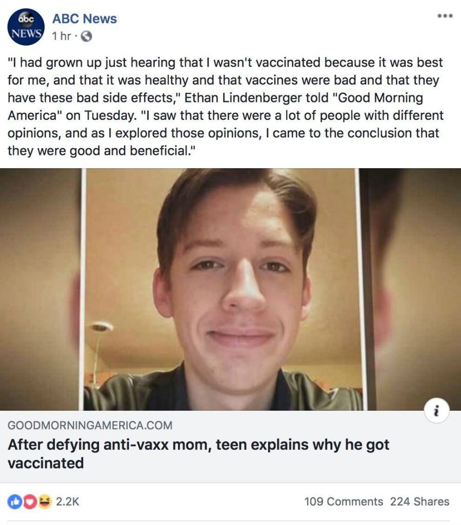Viewport: 461px width, 525px height.
Task: Show the 224 Shares list
Action: (x=419, y=501)
